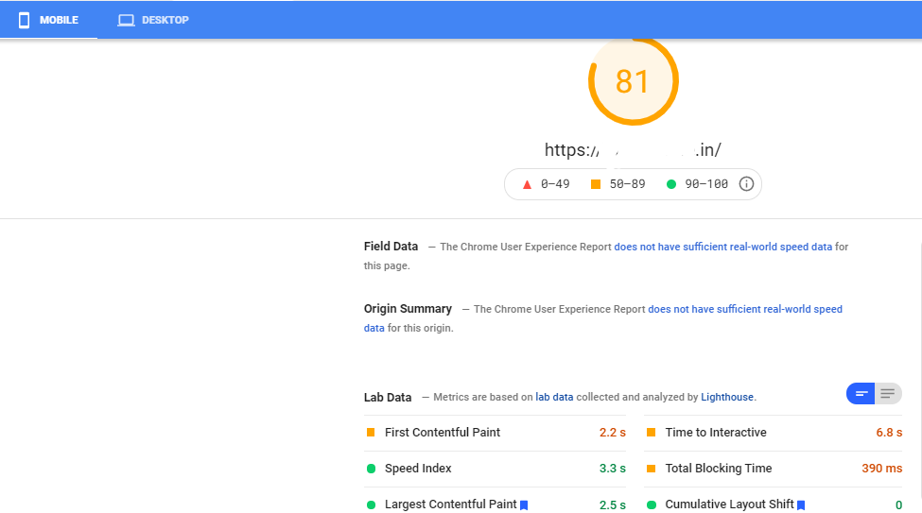Click green circle beside Cumulative Layout Shift

coord(652,504)
